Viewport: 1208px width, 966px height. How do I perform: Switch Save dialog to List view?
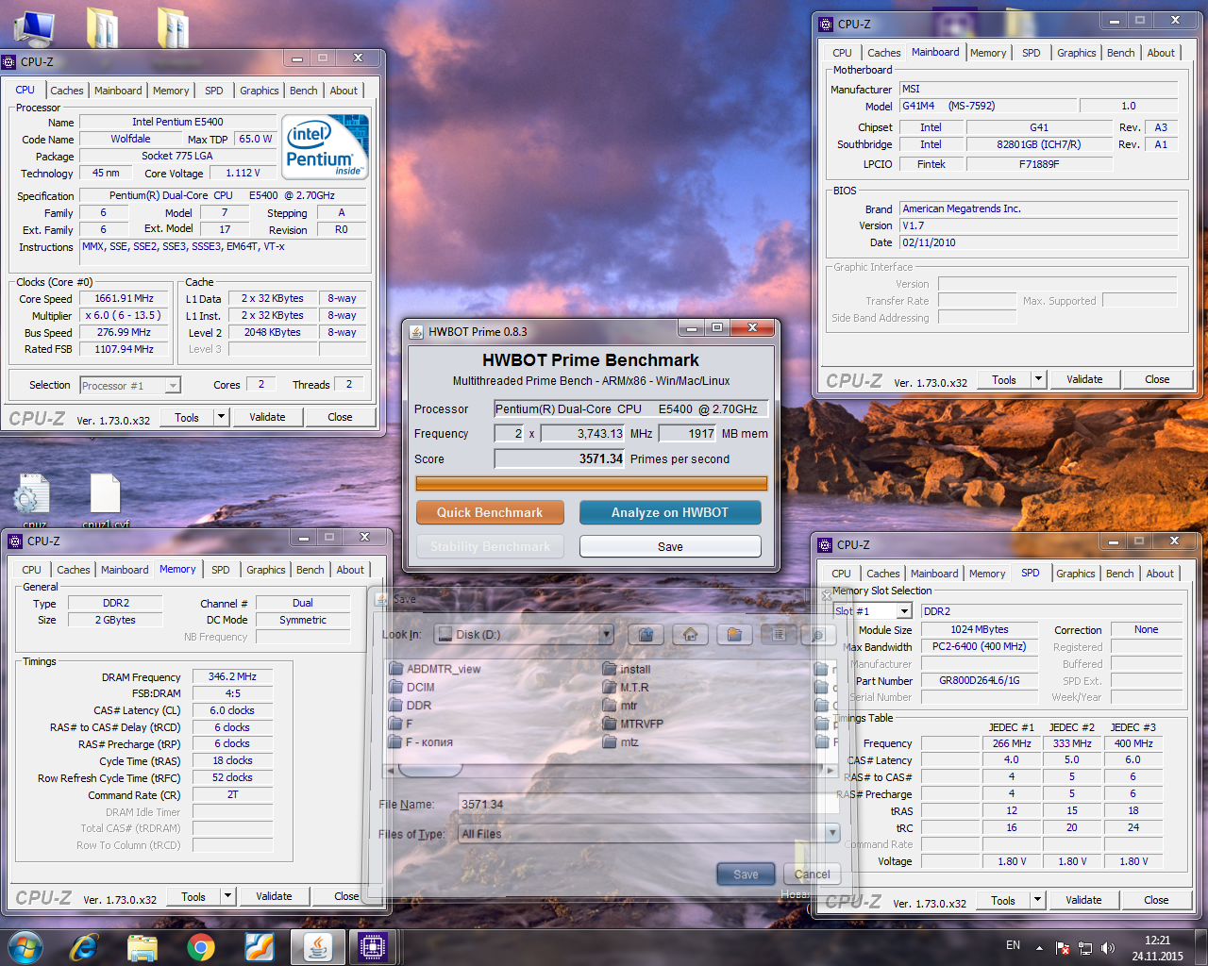[x=779, y=635]
